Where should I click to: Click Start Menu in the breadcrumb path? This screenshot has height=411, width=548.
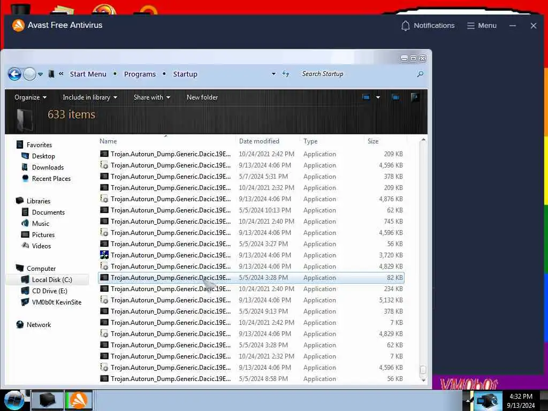point(88,74)
